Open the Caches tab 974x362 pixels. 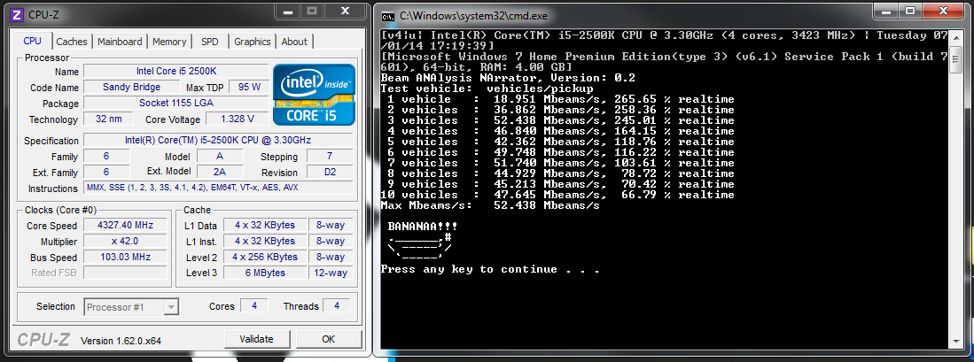click(72, 42)
